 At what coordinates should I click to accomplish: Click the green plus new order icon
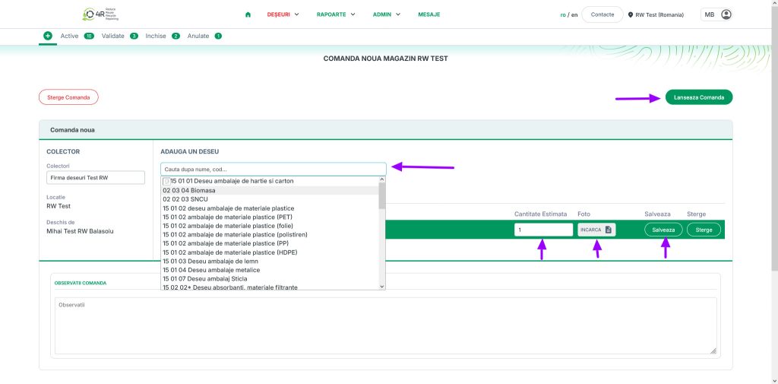click(48, 36)
